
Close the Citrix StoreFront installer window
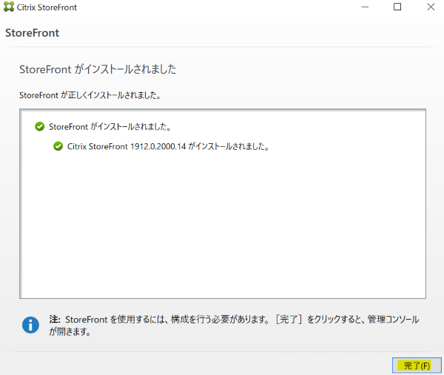(x=431, y=7)
